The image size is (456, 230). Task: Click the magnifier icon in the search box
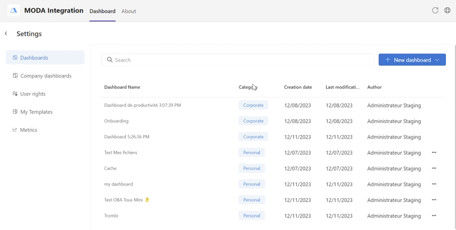coord(110,60)
